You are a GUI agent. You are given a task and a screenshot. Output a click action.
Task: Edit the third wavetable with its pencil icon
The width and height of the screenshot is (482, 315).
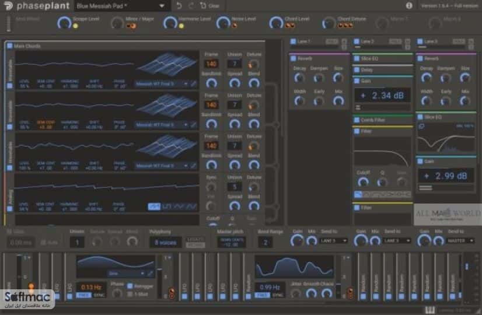pyautogui.click(x=193, y=166)
